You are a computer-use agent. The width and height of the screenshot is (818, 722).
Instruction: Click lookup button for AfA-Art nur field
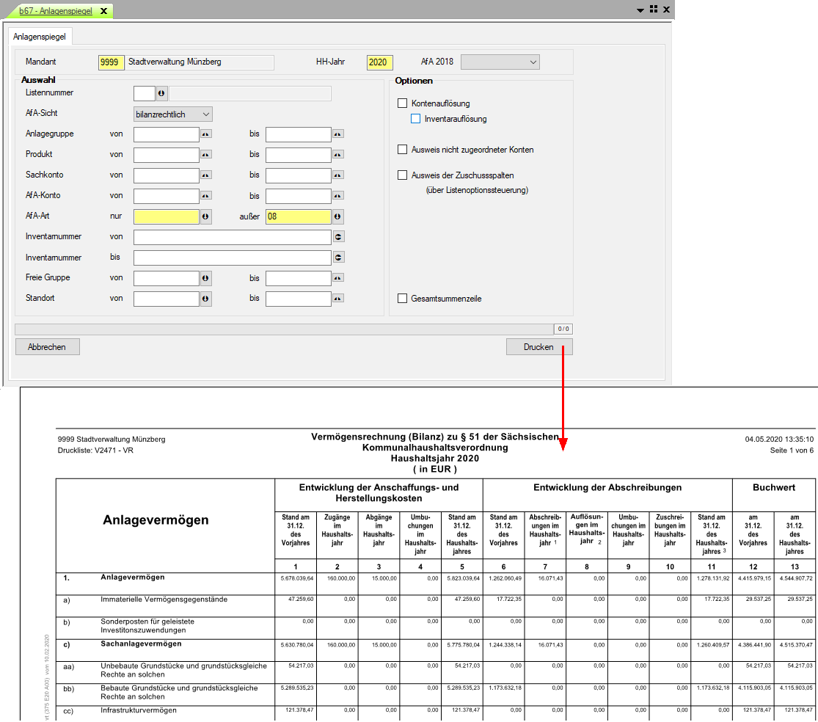(206, 216)
